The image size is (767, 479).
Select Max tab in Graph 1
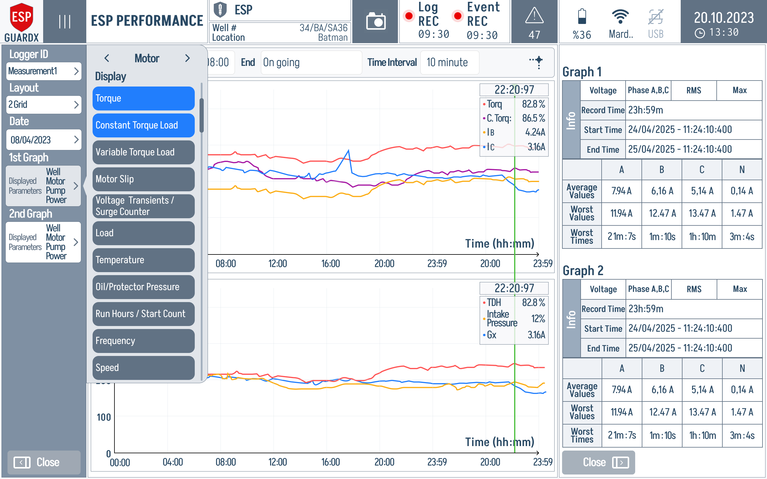click(x=739, y=90)
